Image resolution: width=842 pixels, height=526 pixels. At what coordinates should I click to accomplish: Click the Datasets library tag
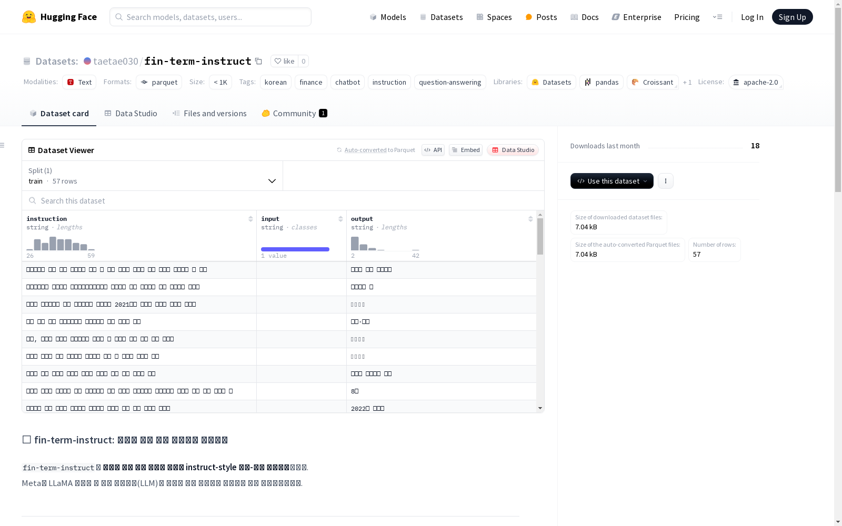click(x=552, y=82)
